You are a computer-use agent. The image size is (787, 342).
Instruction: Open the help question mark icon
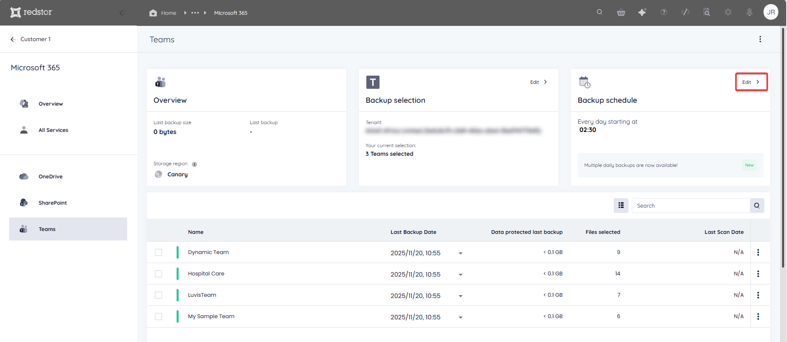click(664, 12)
